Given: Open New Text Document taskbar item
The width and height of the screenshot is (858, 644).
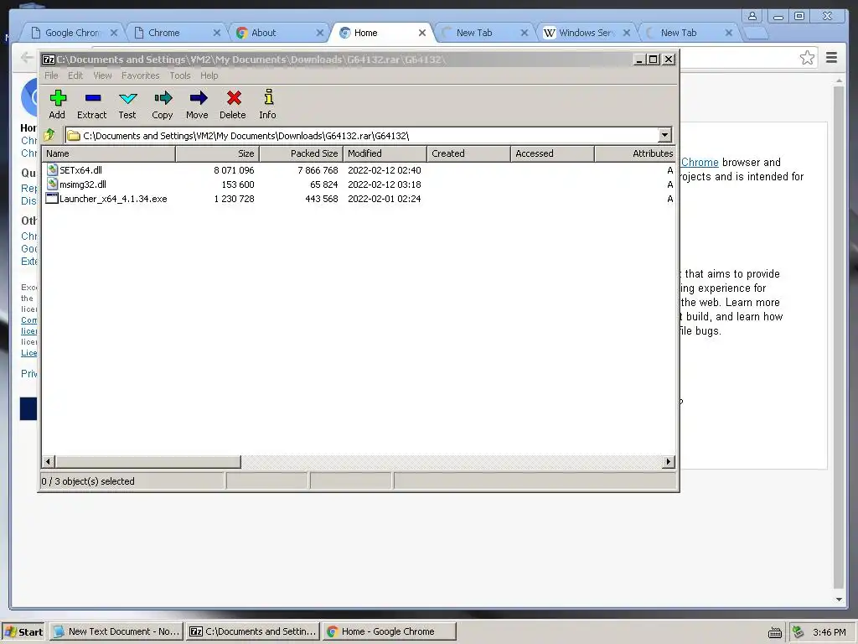Looking at the screenshot, I should (116, 631).
